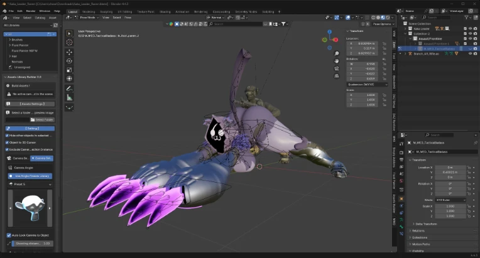Open the File menu
Image resolution: width=480 pixels, height=258 pixels.
(x=11, y=11)
